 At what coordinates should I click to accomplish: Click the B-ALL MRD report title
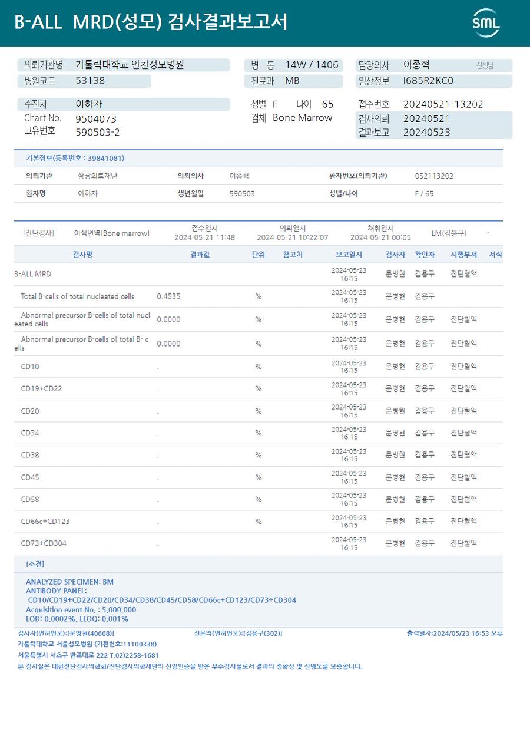(x=151, y=22)
